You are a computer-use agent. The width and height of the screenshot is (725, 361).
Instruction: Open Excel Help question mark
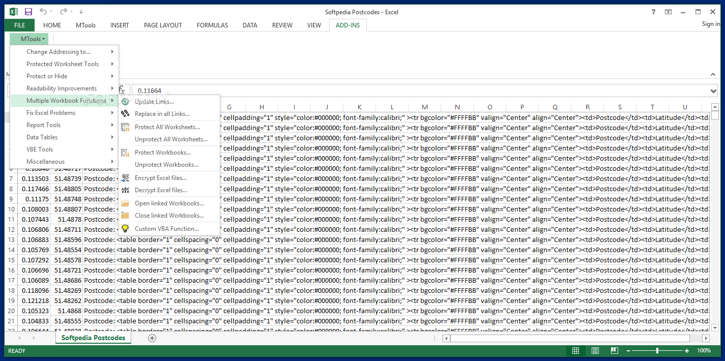click(654, 12)
